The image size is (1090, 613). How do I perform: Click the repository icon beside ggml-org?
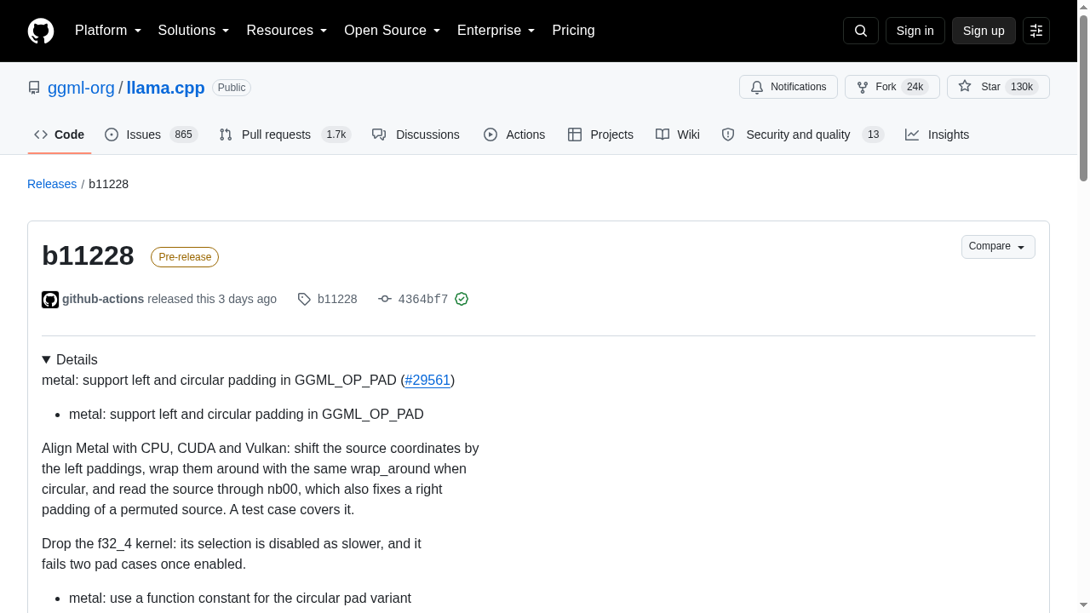point(34,88)
